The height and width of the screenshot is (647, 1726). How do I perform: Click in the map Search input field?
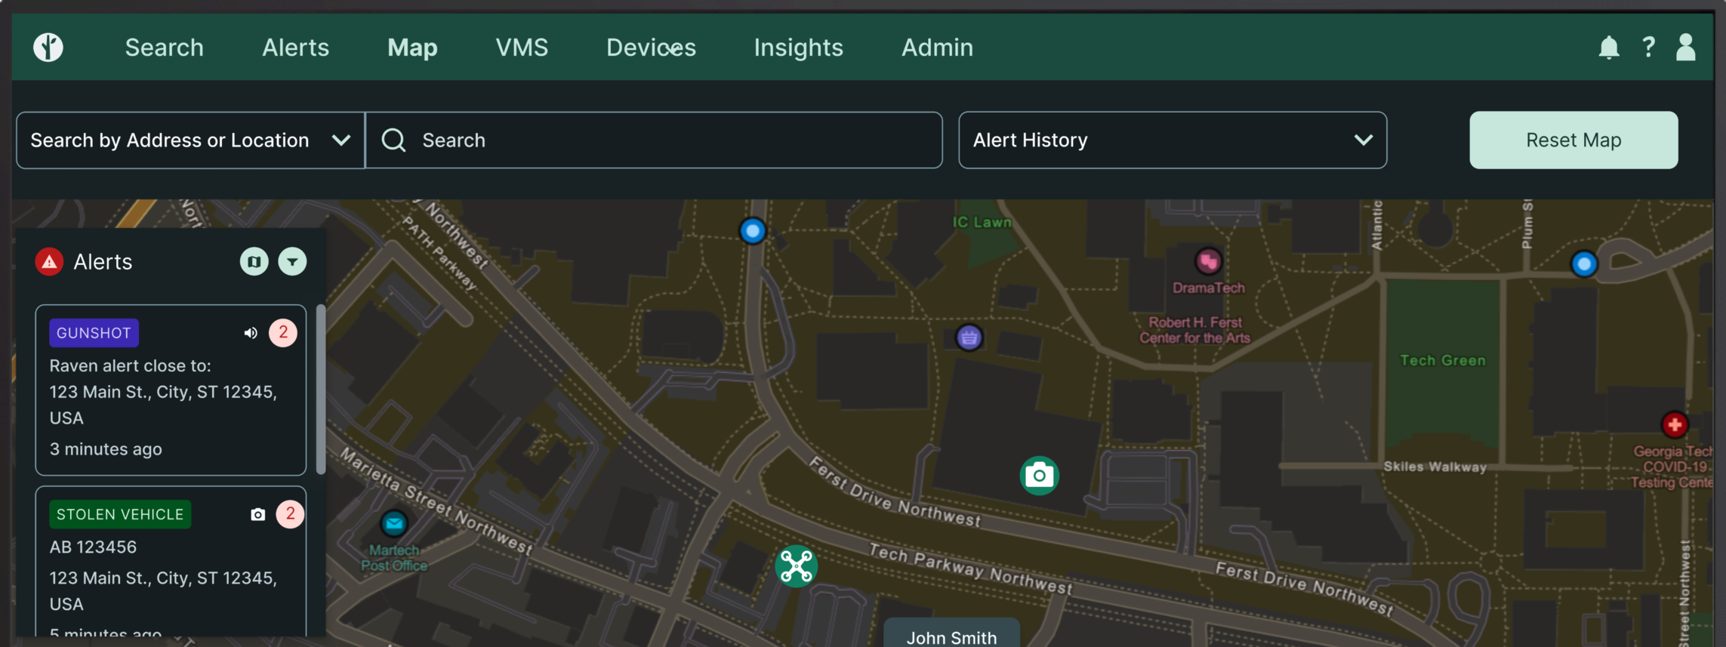point(664,140)
